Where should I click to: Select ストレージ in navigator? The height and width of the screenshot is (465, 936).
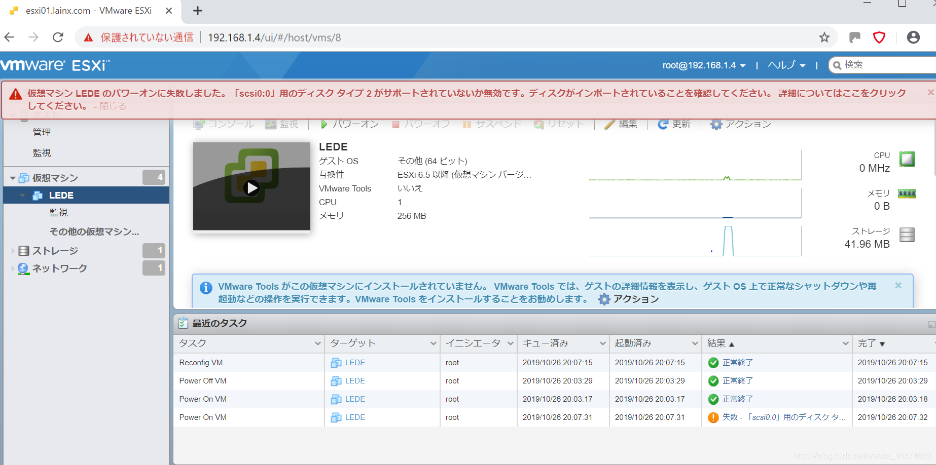(55, 251)
